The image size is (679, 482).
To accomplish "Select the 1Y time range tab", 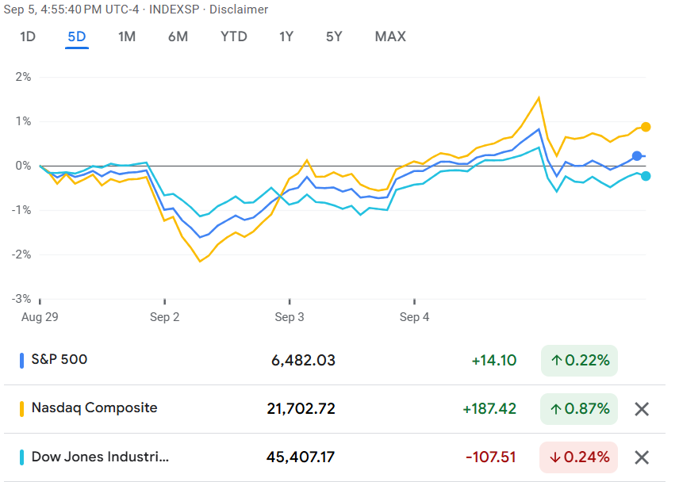I will [x=286, y=36].
